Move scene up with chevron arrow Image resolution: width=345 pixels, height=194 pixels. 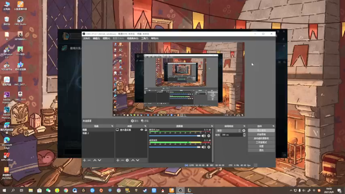click(95, 160)
